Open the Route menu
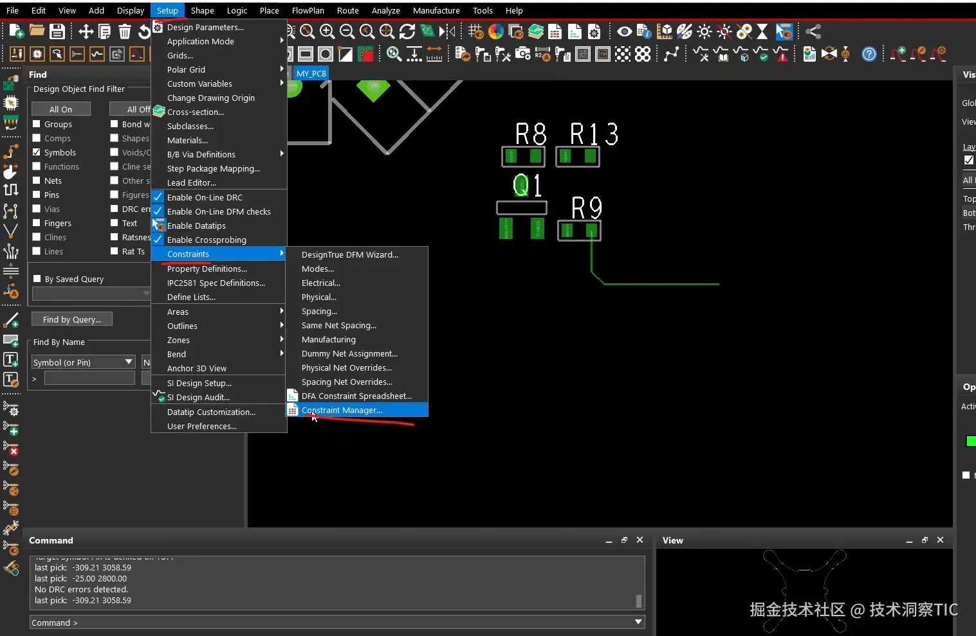 [x=347, y=10]
